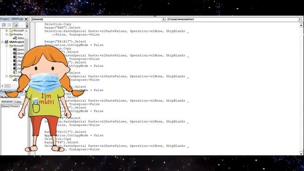Collapse the upper Modules folder node
The height and width of the screenshot is (171, 304).
pyautogui.click(x=7, y=34)
